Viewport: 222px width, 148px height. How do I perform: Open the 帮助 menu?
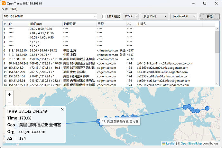[14, 9]
